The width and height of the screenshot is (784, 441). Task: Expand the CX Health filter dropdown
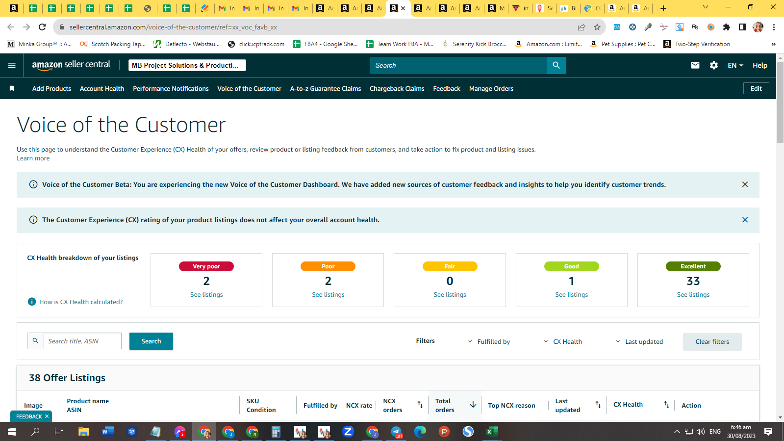563,341
